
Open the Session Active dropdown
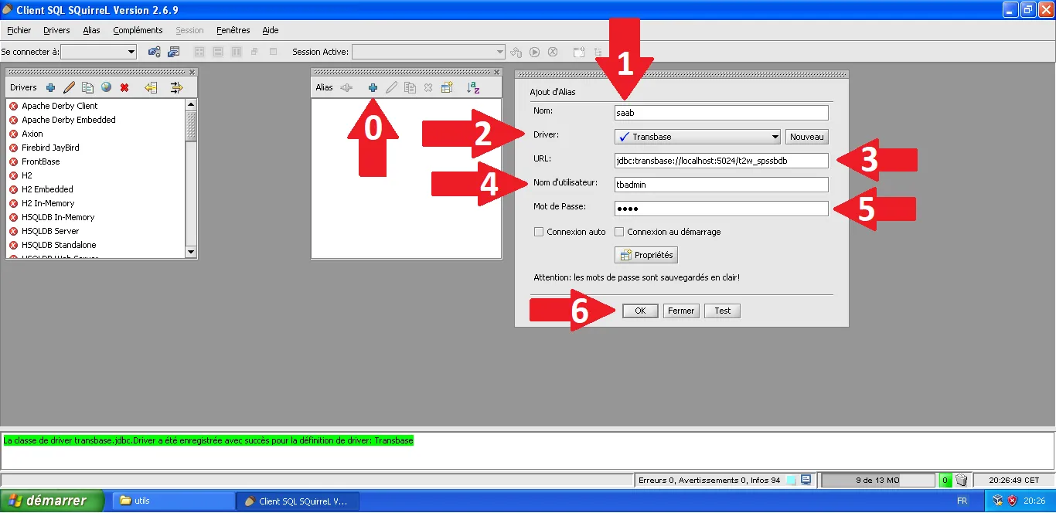(x=498, y=52)
